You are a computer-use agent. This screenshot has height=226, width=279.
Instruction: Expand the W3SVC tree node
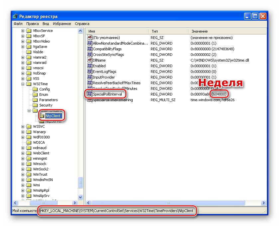[x=23, y=126]
